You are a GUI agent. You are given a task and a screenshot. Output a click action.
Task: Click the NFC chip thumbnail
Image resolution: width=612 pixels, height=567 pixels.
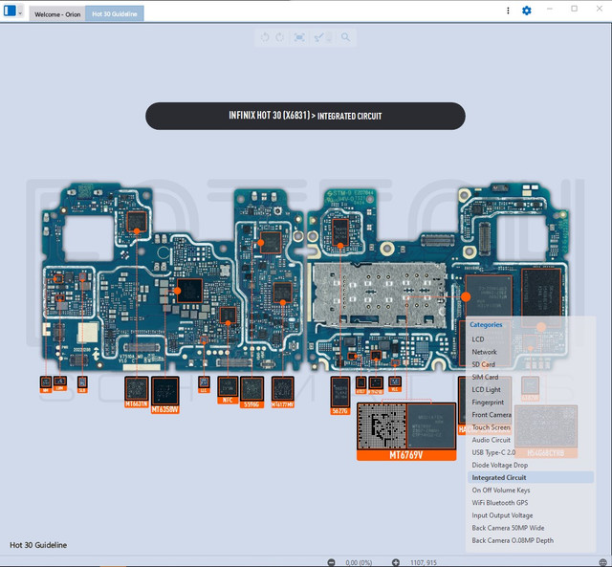point(228,390)
